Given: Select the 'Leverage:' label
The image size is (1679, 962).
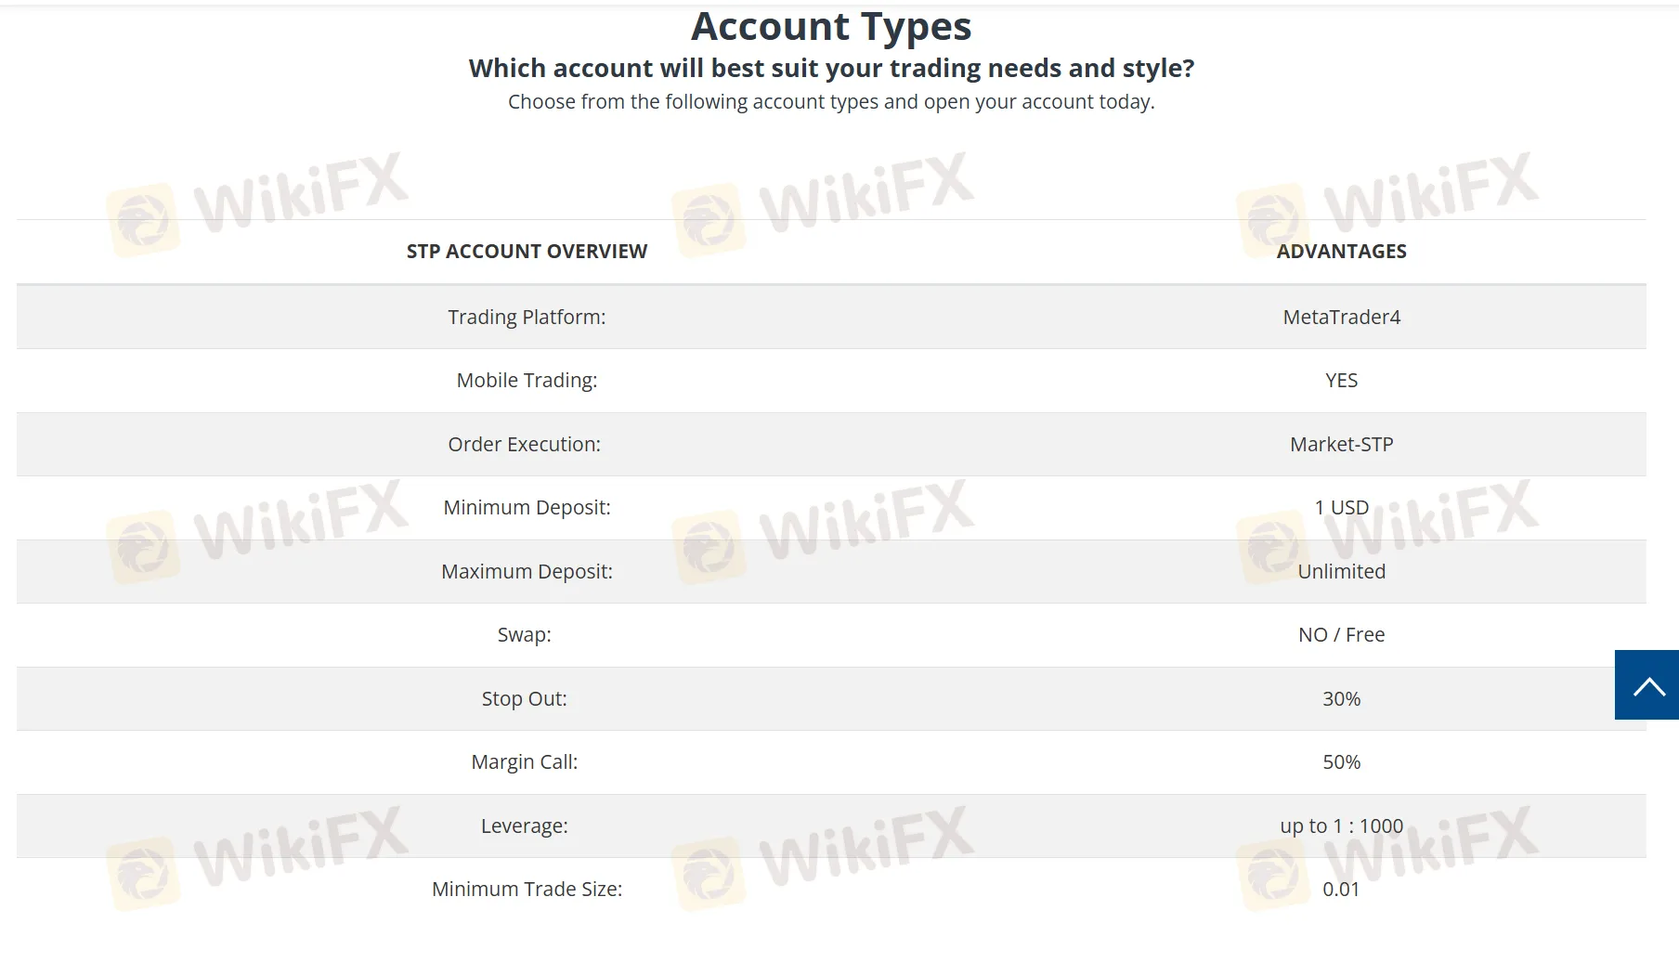Looking at the screenshot, I should click(x=524, y=826).
